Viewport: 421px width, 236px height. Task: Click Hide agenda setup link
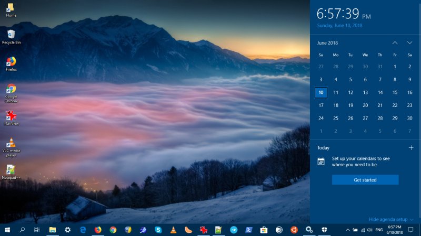coord(391,219)
